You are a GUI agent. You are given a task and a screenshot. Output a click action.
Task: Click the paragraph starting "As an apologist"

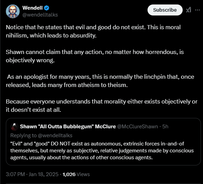(x=100, y=81)
